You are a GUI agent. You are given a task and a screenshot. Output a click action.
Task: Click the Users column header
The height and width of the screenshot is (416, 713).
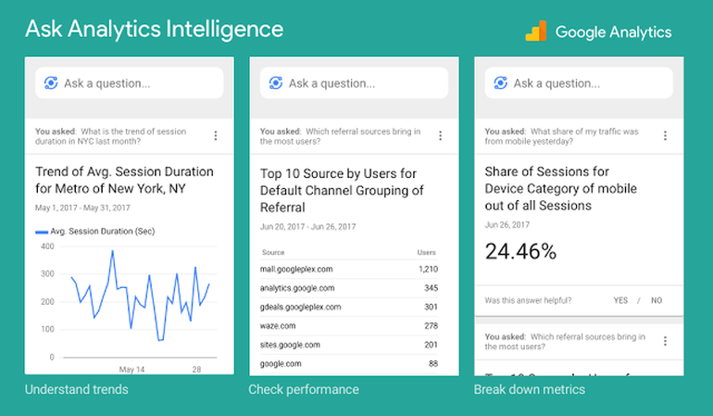(x=427, y=252)
